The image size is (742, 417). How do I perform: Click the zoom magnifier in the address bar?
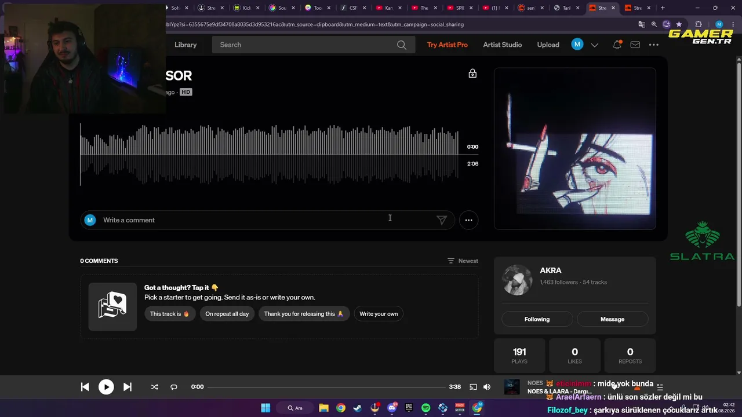[654, 24]
